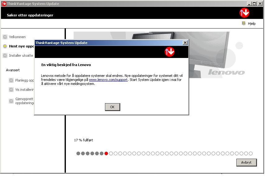Open Hjelp link
The height and width of the screenshot is (186, 265).
coord(252,24)
